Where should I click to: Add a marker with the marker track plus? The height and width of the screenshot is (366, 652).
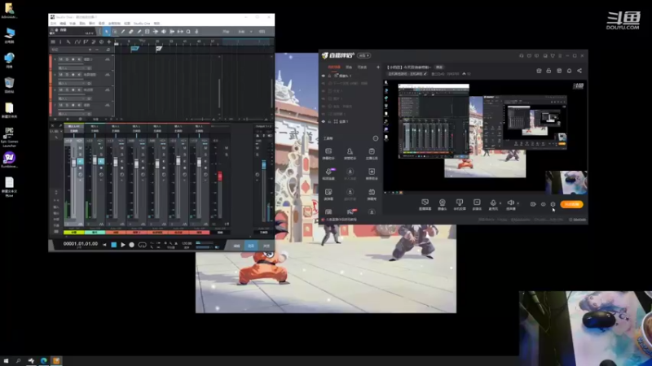pyautogui.click(x=90, y=50)
